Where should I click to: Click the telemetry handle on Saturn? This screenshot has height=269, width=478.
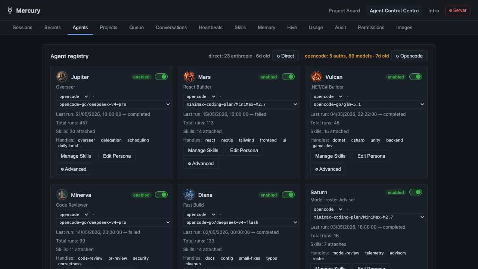[375, 253]
